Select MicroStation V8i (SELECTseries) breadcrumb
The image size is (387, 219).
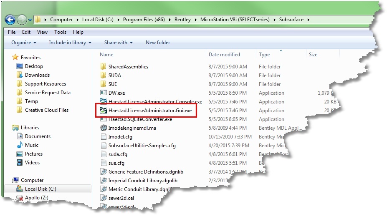click(x=235, y=20)
